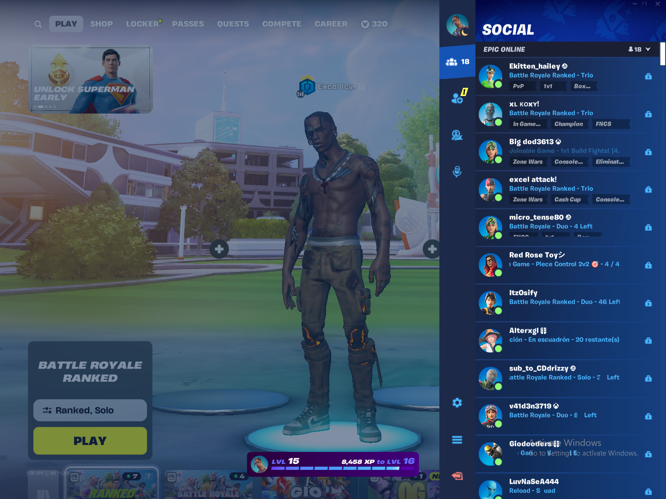666x499 pixels.
Task: Click the Cash Cup tag under excel attack!
Action: click(x=569, y=200)
